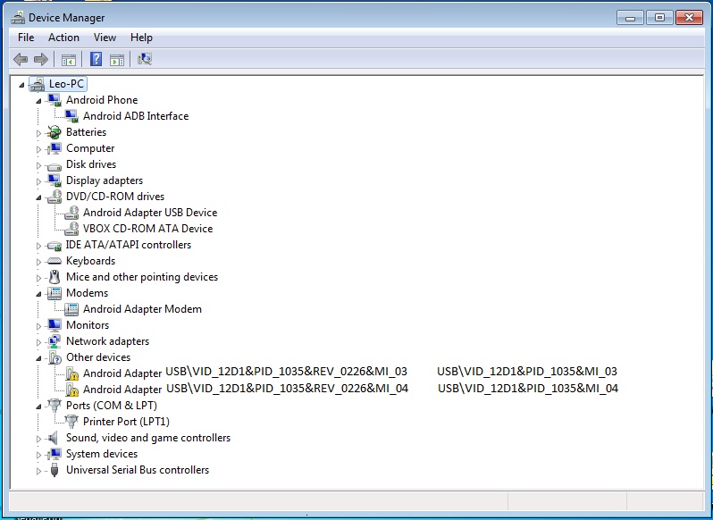Screen dimensions: 713x520
Task: Minimize the Device Manager window
Action: coord(630,18)
